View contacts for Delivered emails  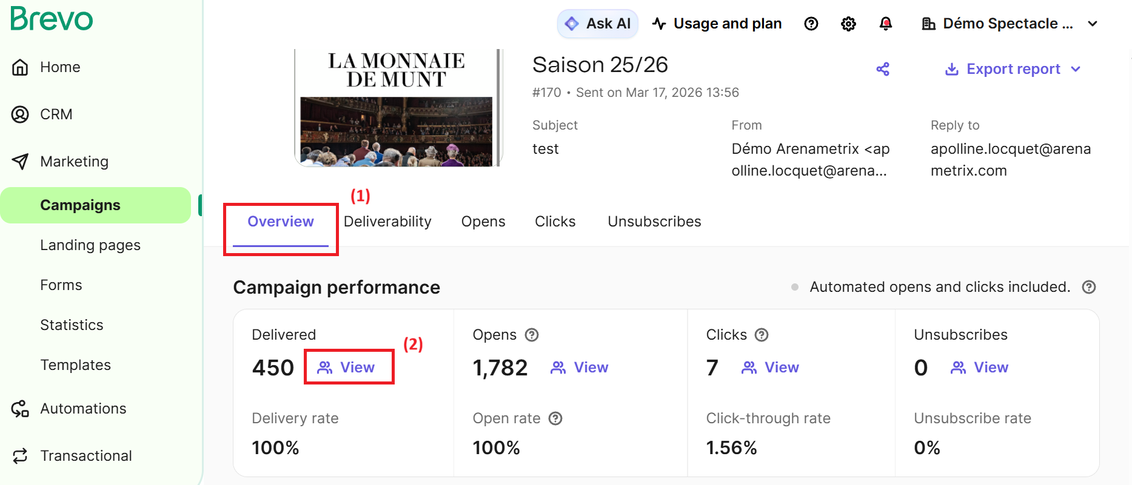coord(346,368)
